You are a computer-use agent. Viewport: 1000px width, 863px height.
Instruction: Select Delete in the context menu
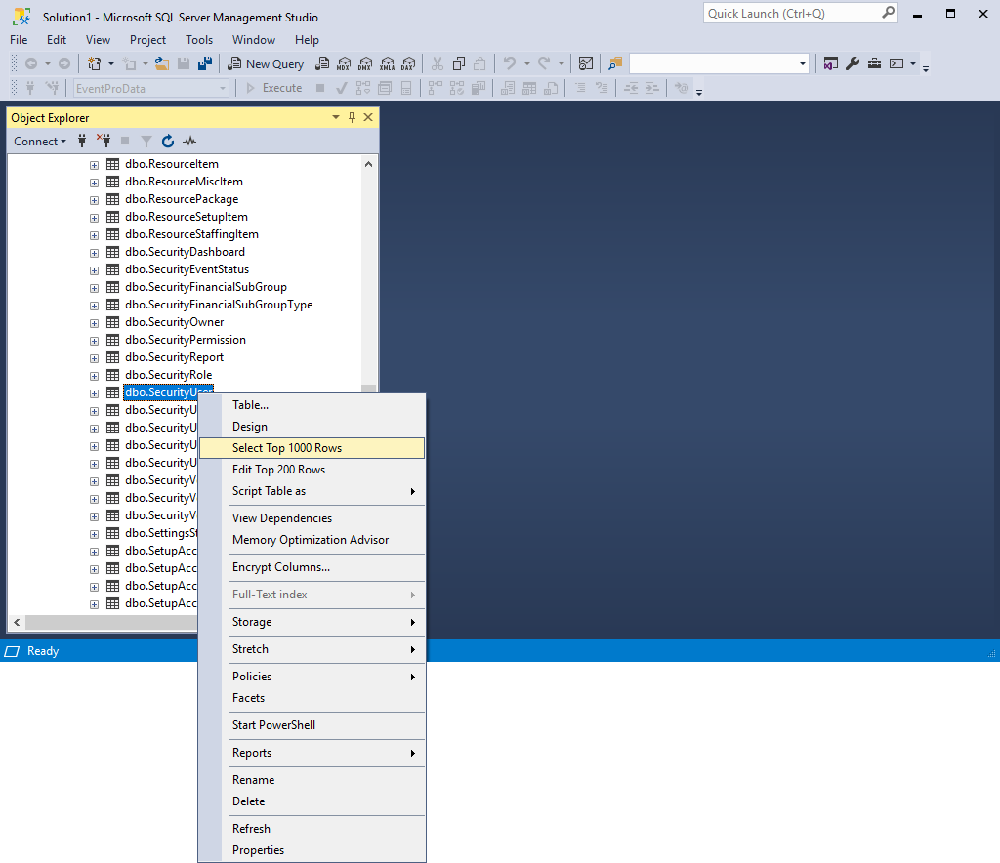312,801
